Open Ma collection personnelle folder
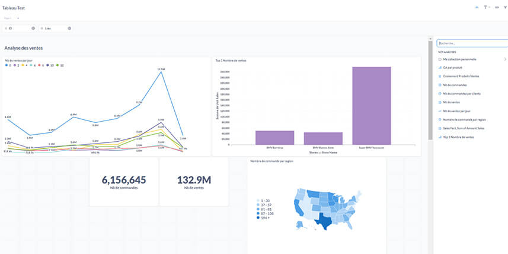The image size is (508, 254). [459, 60]
